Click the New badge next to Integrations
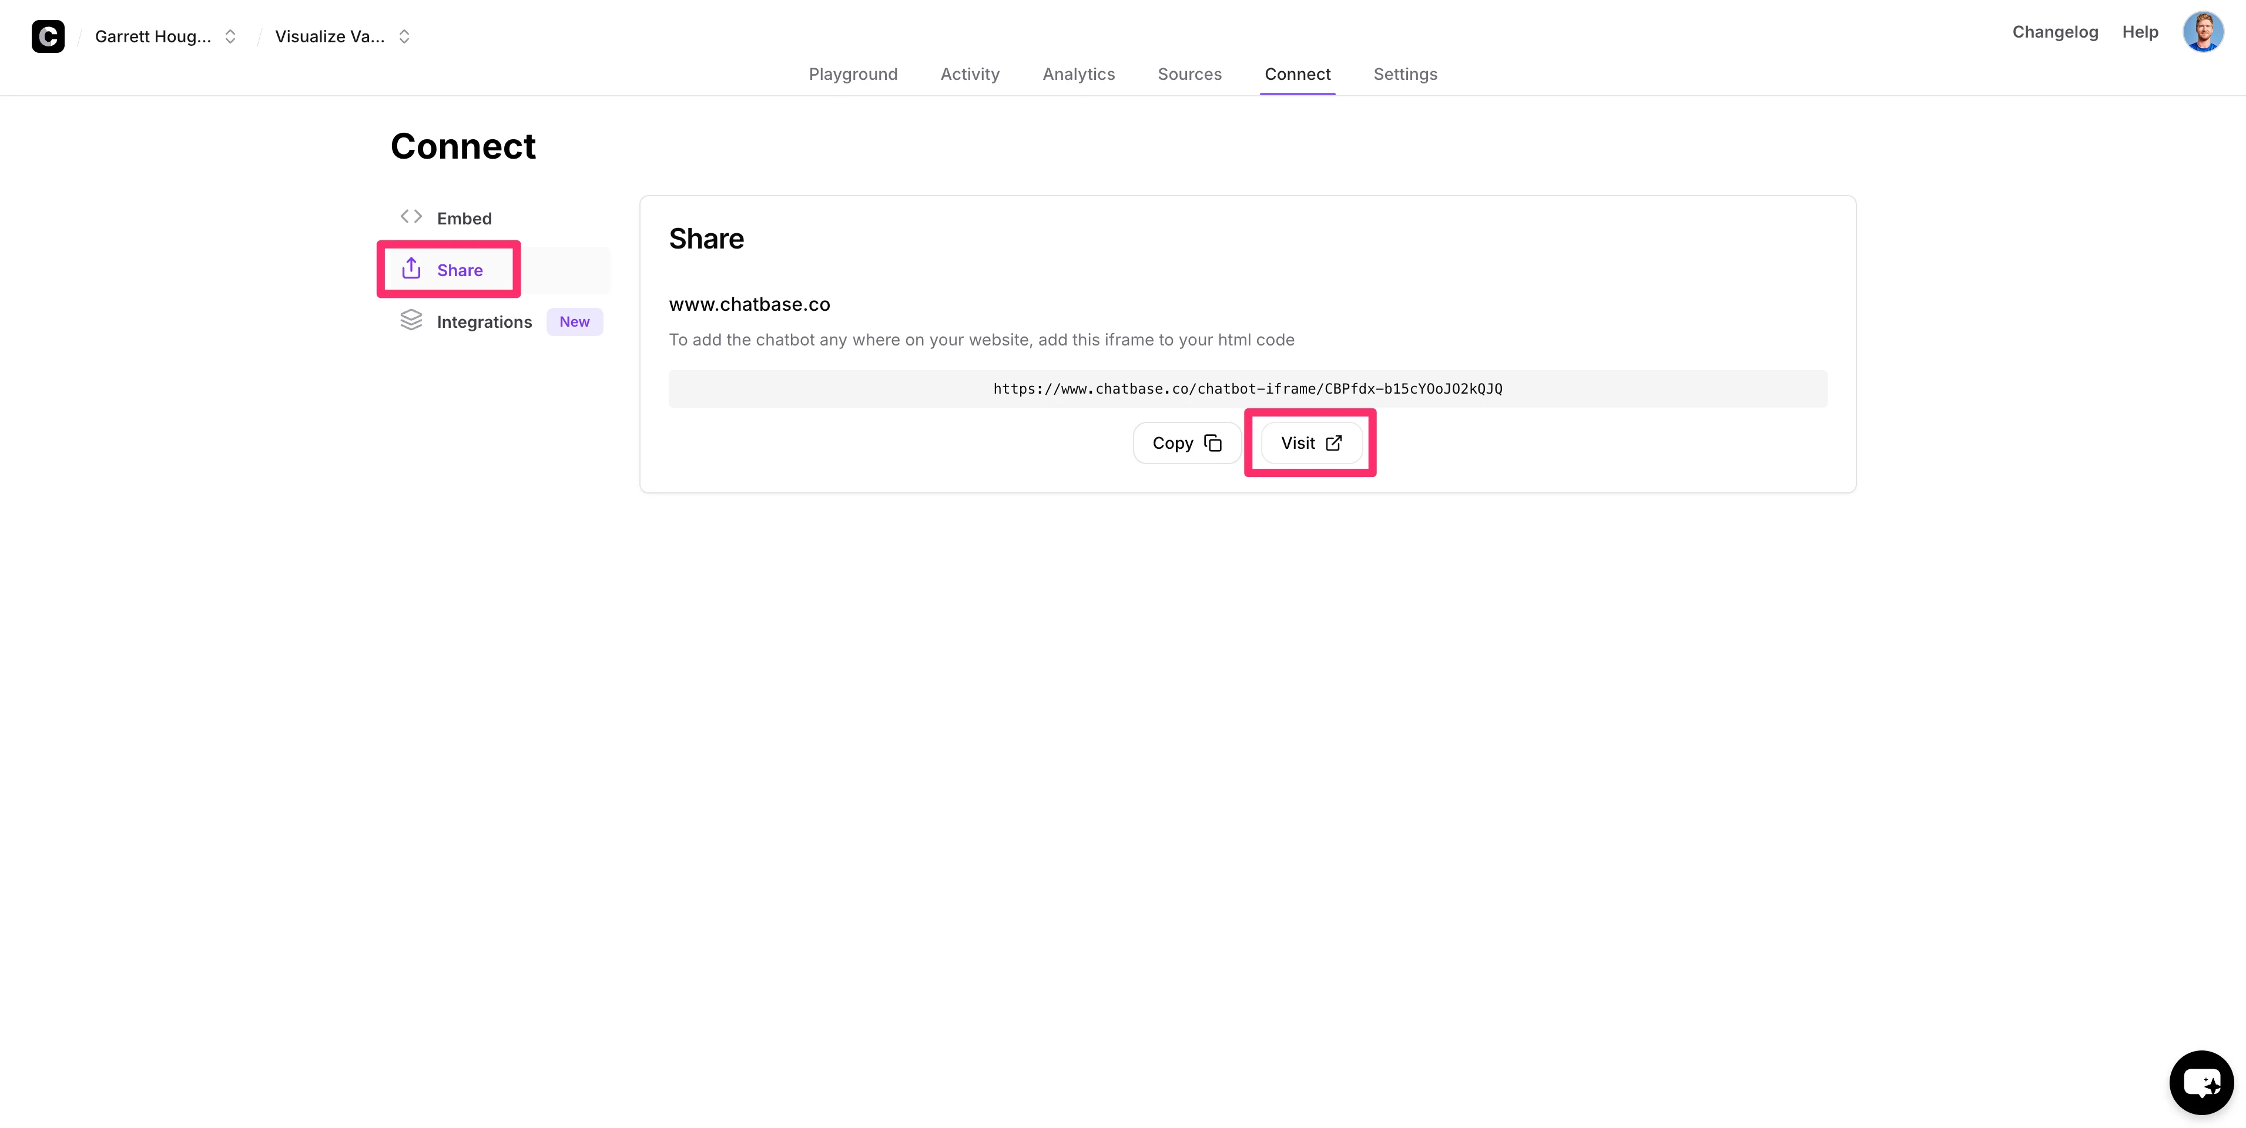The height and width of the screenshot is (1128, 2246). tap(574, 322)
